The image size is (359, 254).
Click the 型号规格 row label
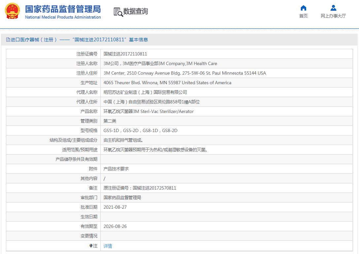coord(89,130)
